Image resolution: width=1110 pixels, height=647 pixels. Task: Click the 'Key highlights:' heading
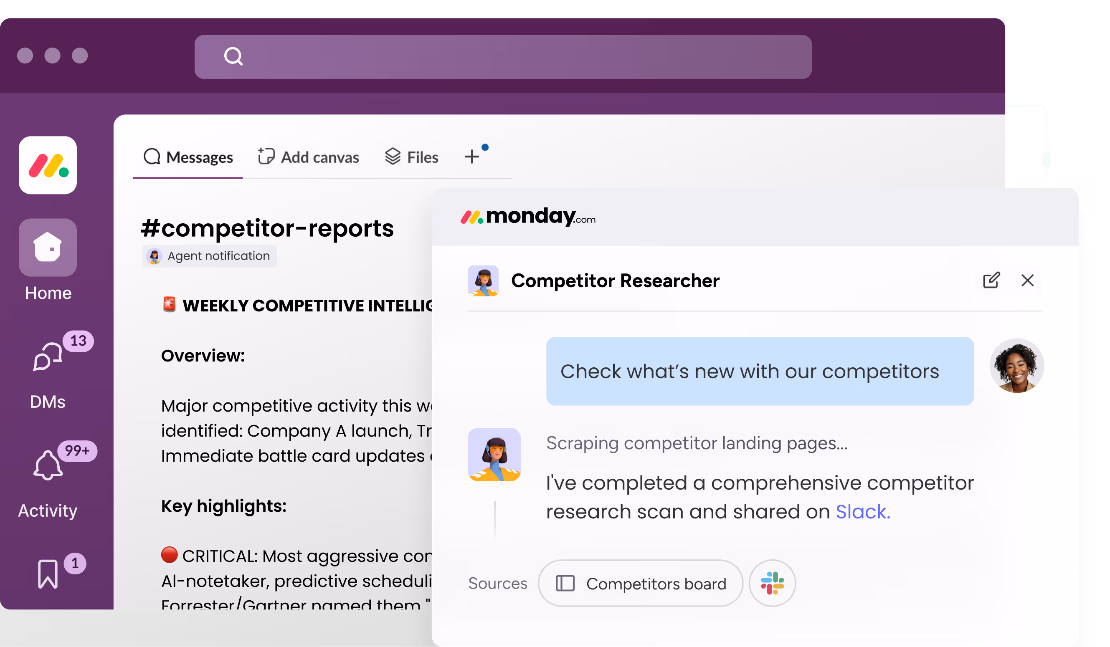224,506
